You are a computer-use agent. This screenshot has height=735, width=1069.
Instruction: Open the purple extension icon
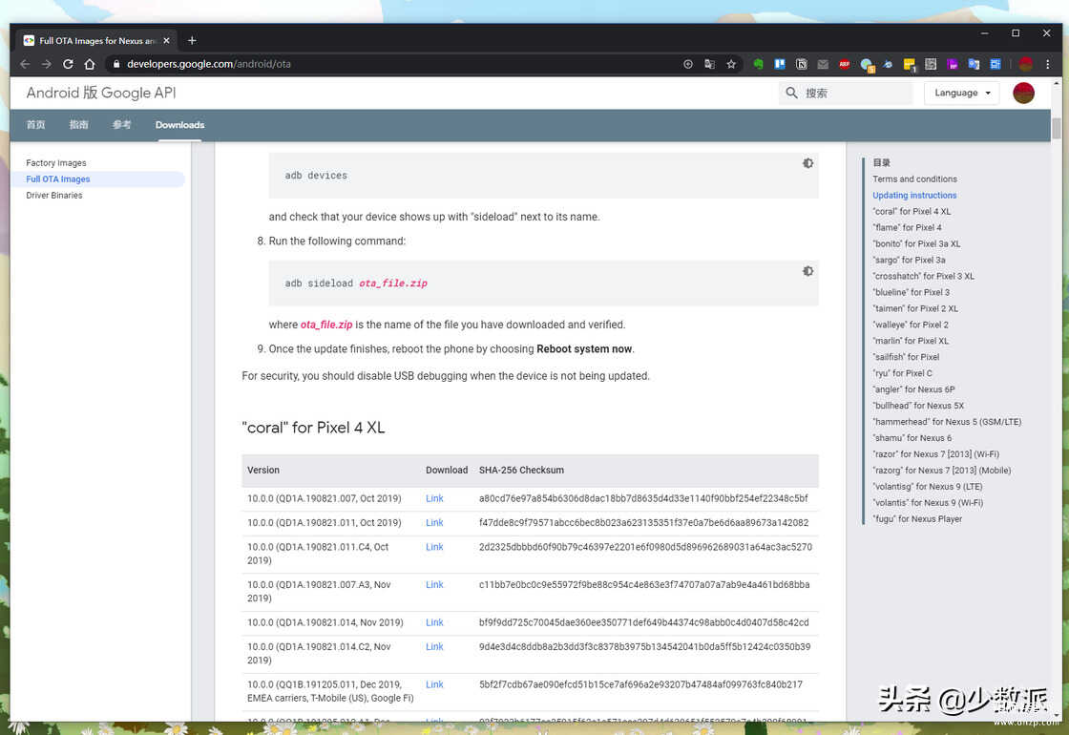coord(953,64)
